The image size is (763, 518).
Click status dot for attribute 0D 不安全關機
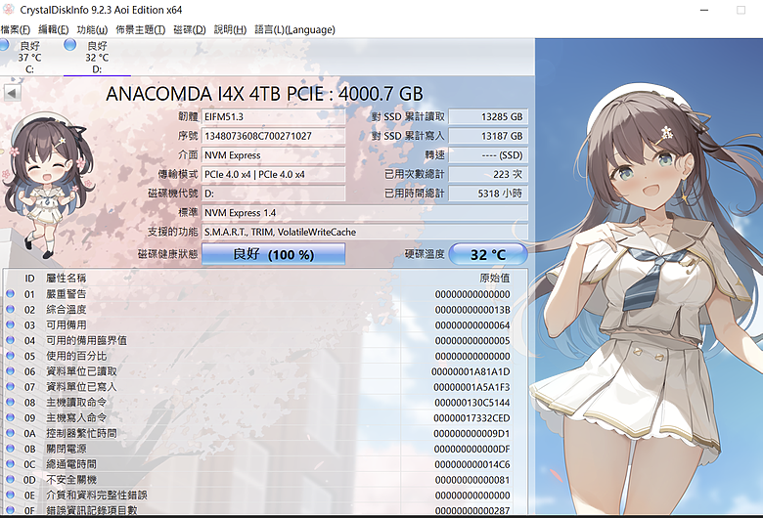coord(10,480)
